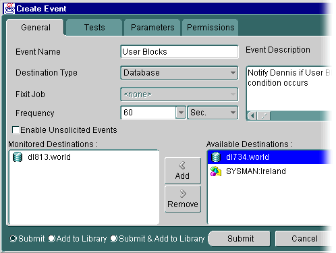Click the dl734.world database icon

216,157
